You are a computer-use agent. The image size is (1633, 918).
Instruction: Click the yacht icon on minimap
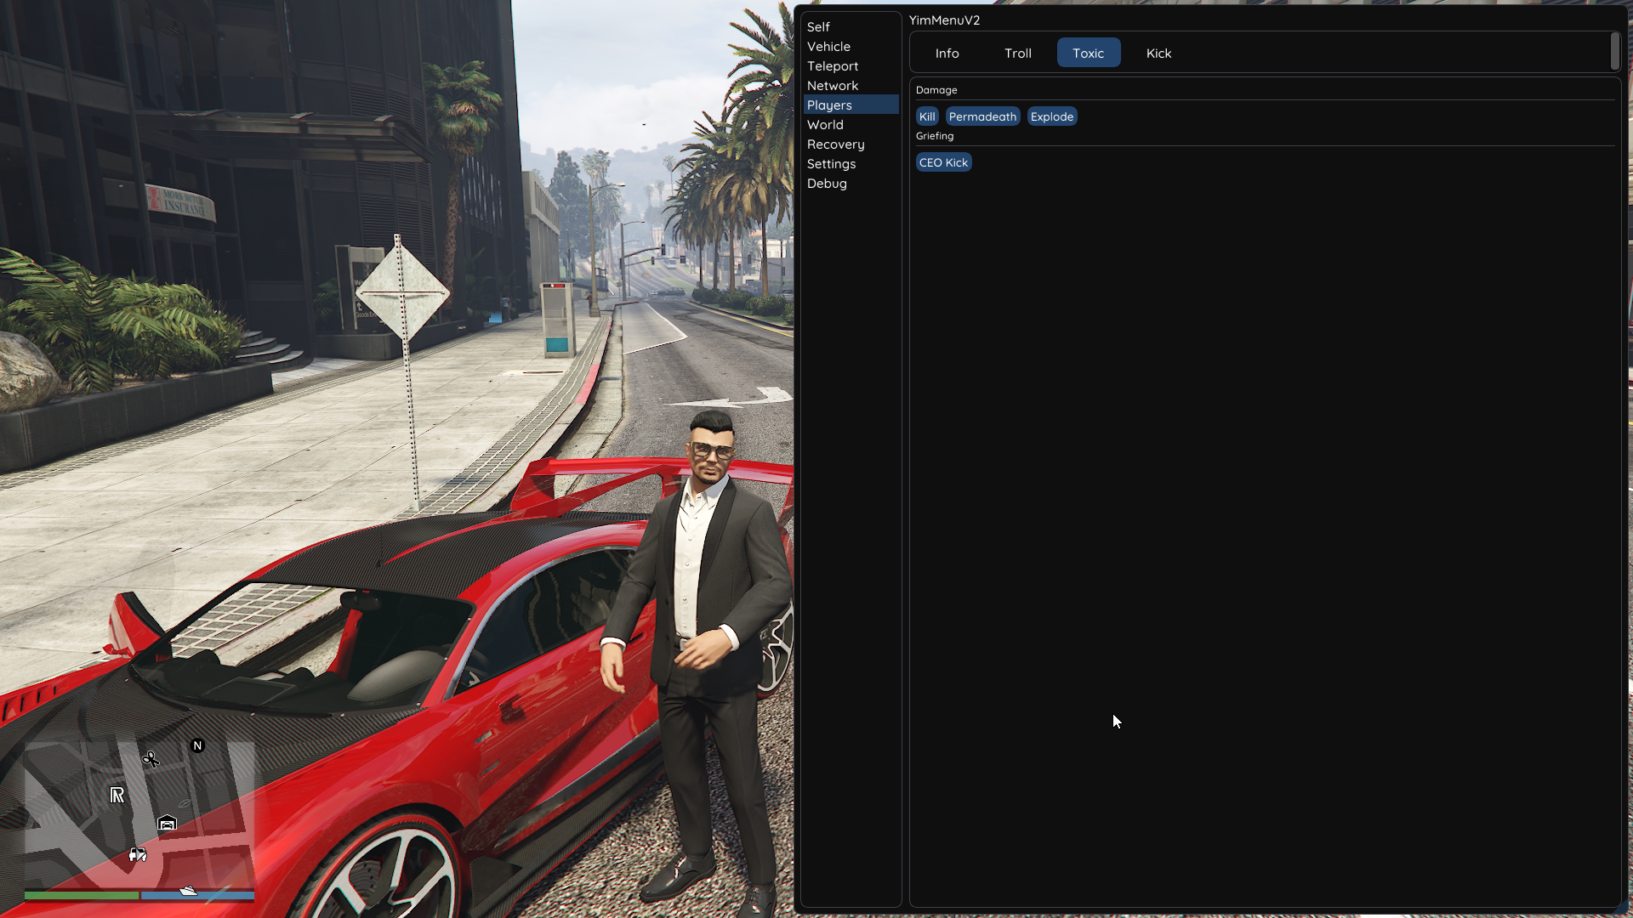[188, 891]
